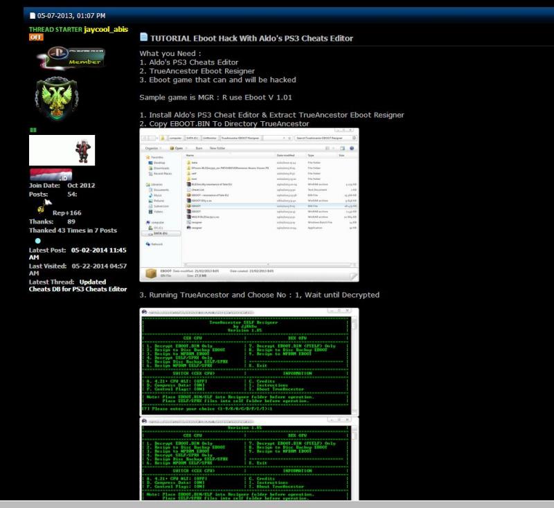Click the Last Visited date '05-22-2014 04:57 AM'
The width and height of the screenshot is (554, 508).
pos(78,269)
